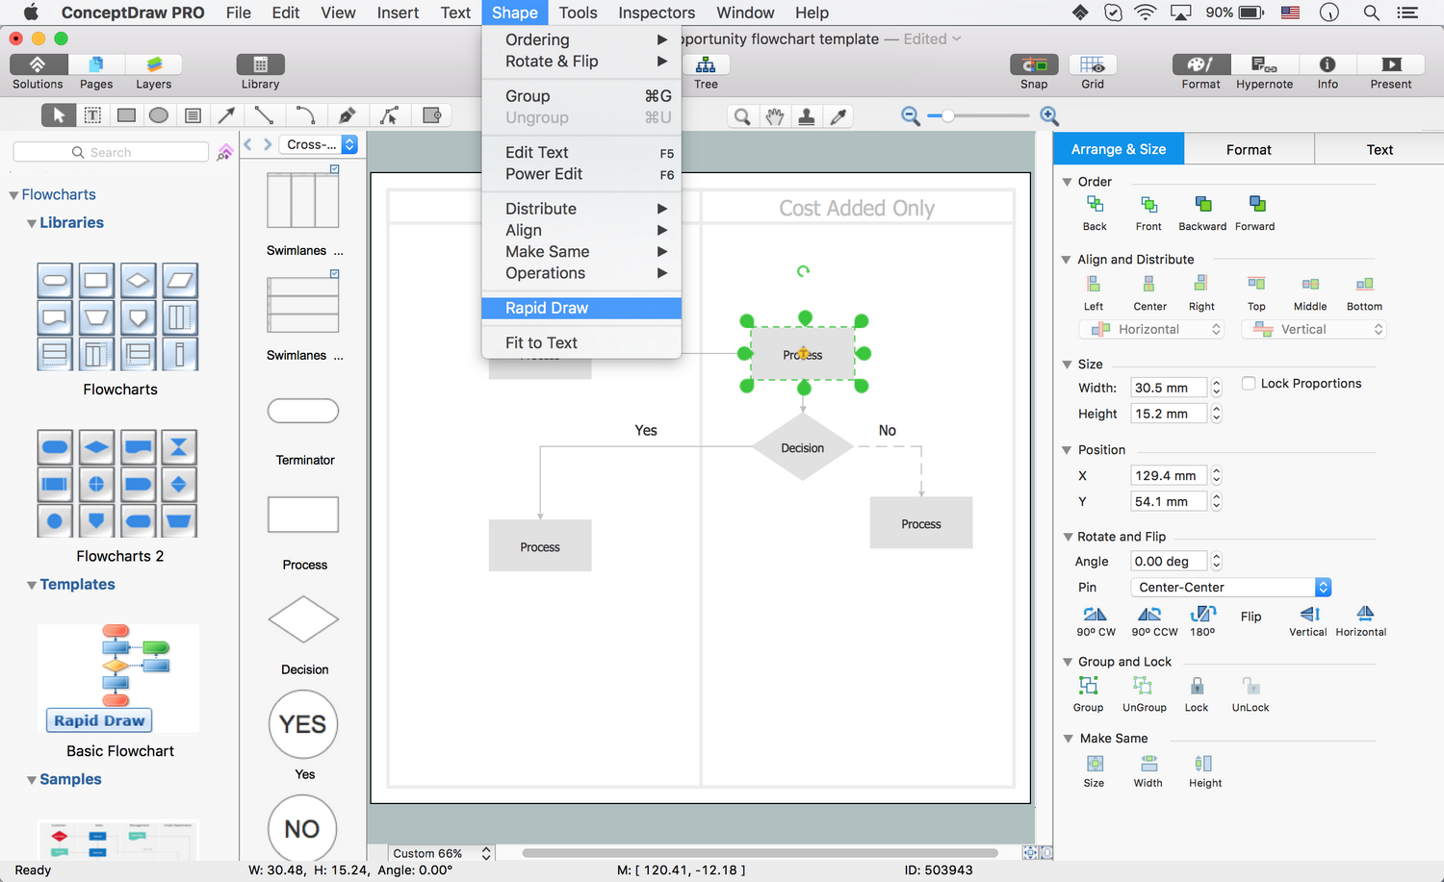Viewport: 1444px width, 882px height.
Task: Select the text box tool
Action: (92, 115)
